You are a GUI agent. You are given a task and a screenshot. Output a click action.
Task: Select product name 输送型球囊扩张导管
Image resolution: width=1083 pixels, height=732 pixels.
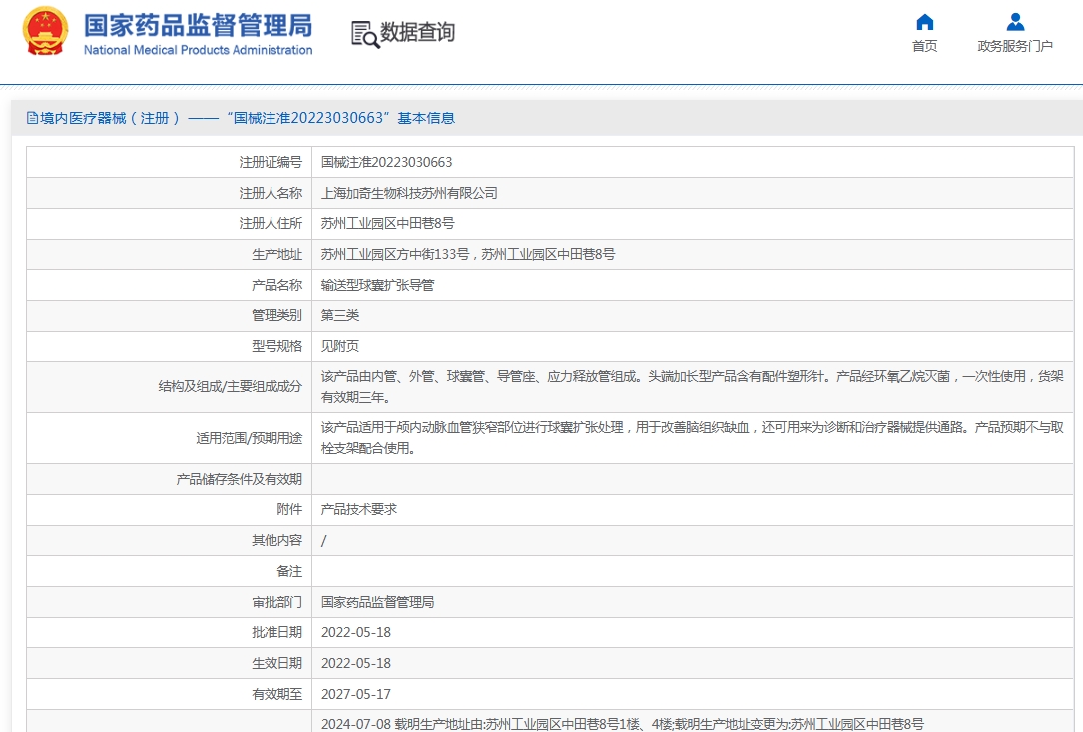378,284
